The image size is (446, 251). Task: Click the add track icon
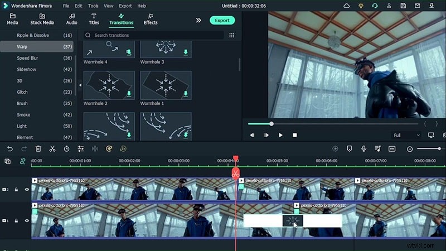tap(8, 161)
